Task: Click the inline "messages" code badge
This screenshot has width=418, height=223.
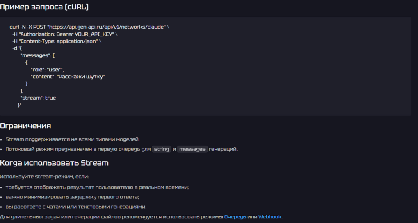Action: point(192,149)
